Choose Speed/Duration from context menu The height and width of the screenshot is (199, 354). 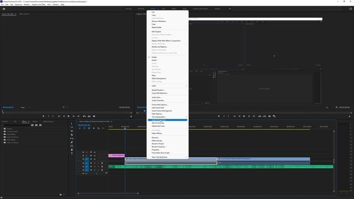[168, 90]
